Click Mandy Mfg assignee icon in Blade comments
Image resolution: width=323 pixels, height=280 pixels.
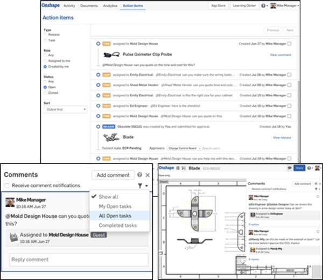click(x=252, y=250)
